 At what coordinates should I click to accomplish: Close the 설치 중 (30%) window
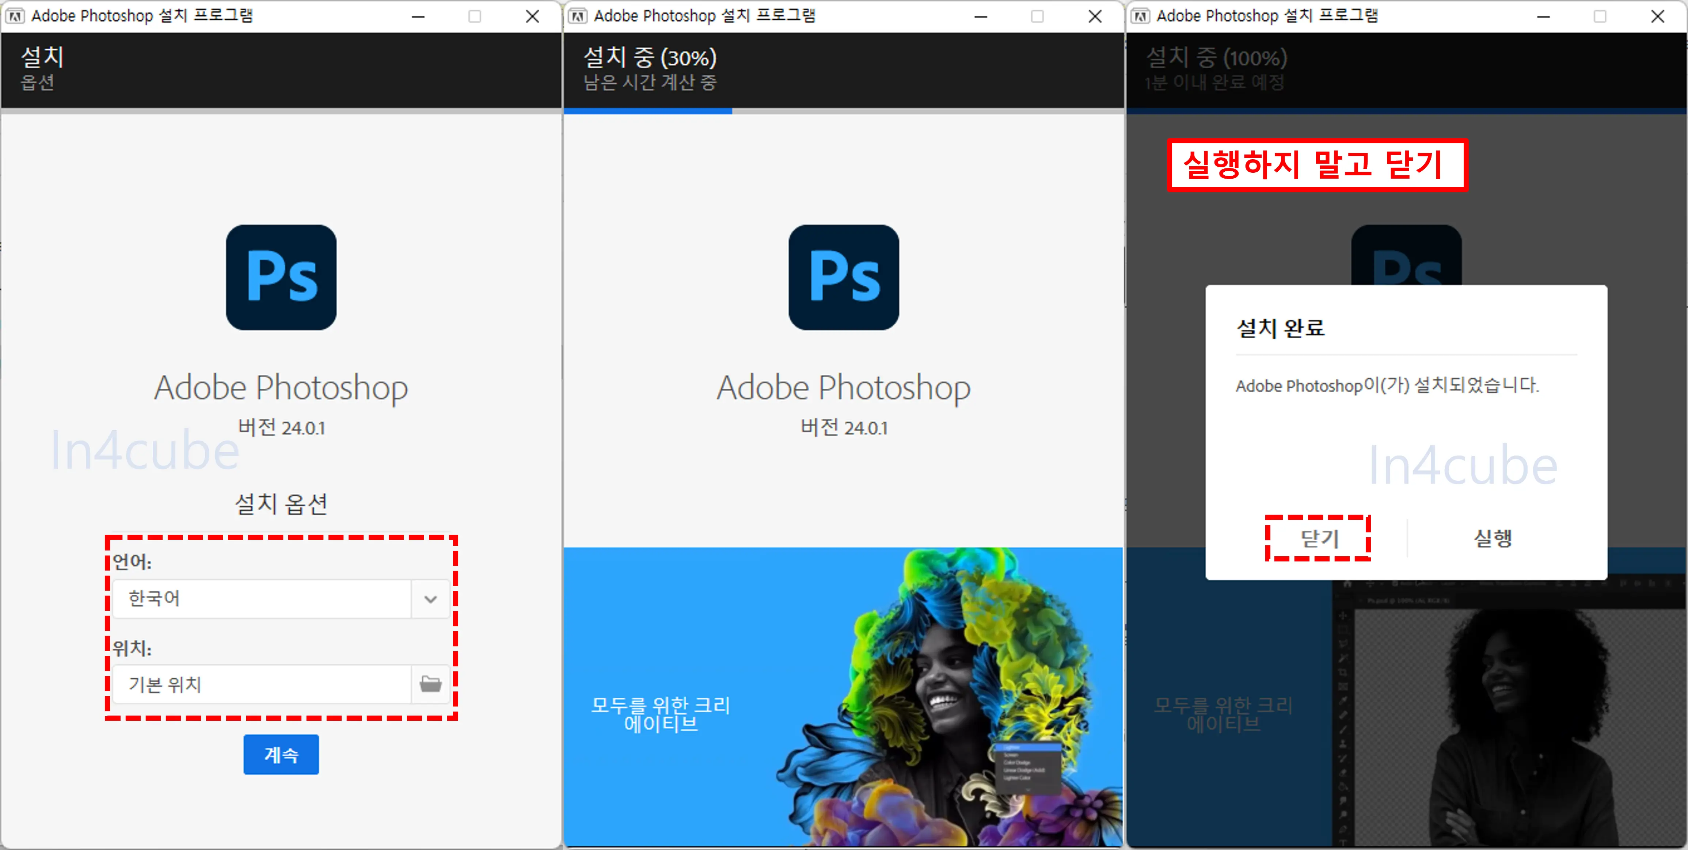[1094, 16]
